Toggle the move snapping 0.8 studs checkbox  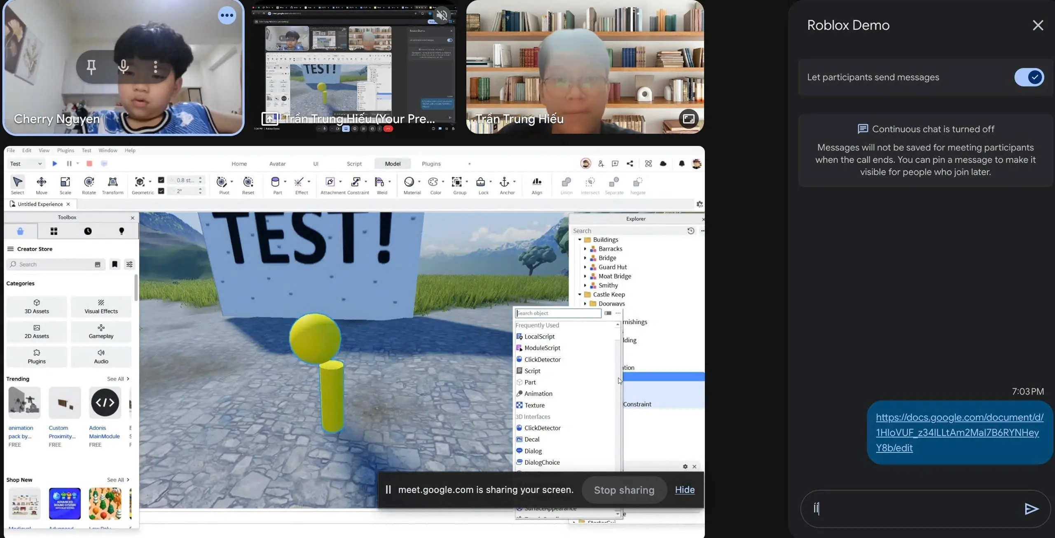coord(161,180)
